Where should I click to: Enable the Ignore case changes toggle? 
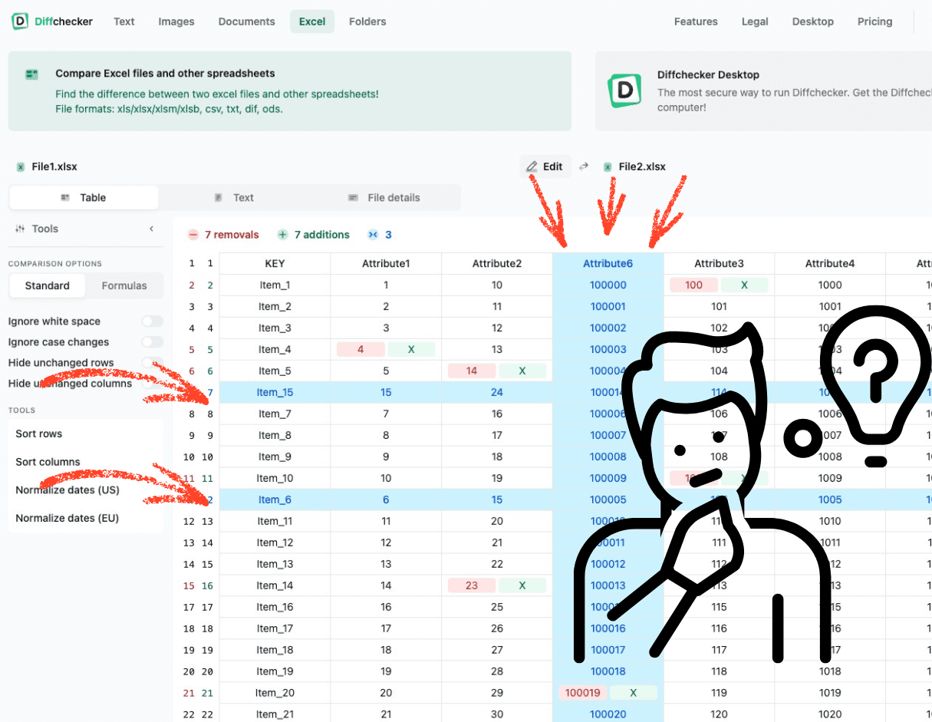tap(151, 342)
